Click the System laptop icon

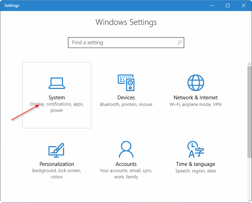click(x=57, y=83)
